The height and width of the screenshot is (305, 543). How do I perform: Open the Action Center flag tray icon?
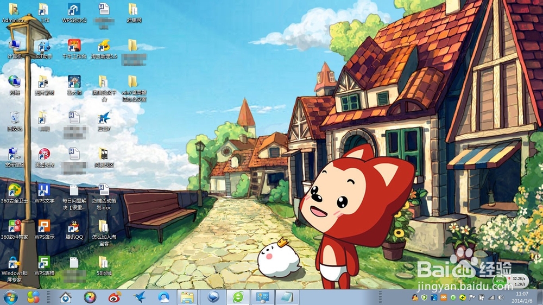[x=472, y=298]
